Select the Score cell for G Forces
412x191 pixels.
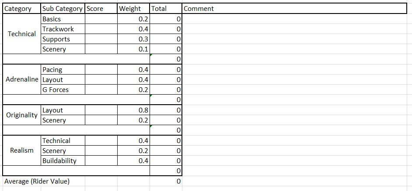[x=101, y=90]
